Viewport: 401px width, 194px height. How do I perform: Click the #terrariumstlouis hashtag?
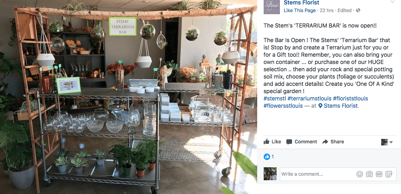pyautogui.click(x=309, y=98)
